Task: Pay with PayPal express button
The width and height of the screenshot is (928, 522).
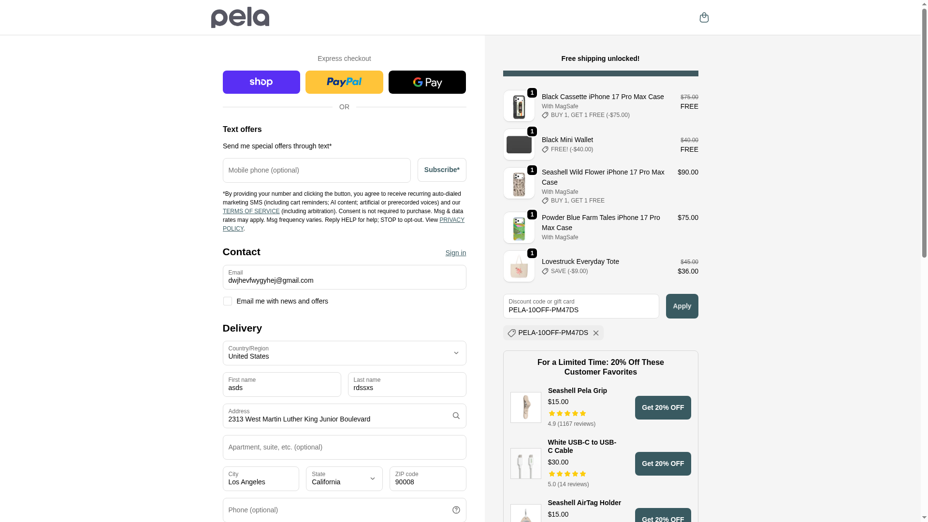Action: click(344, 82)
